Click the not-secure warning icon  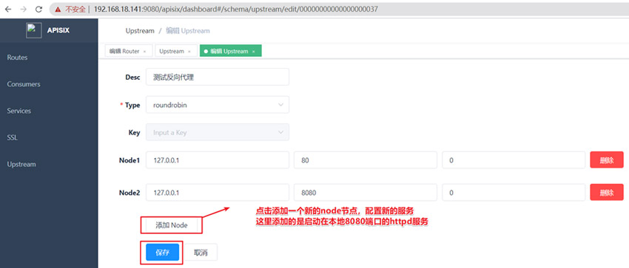pyautogui.click(x=58, y=9)
